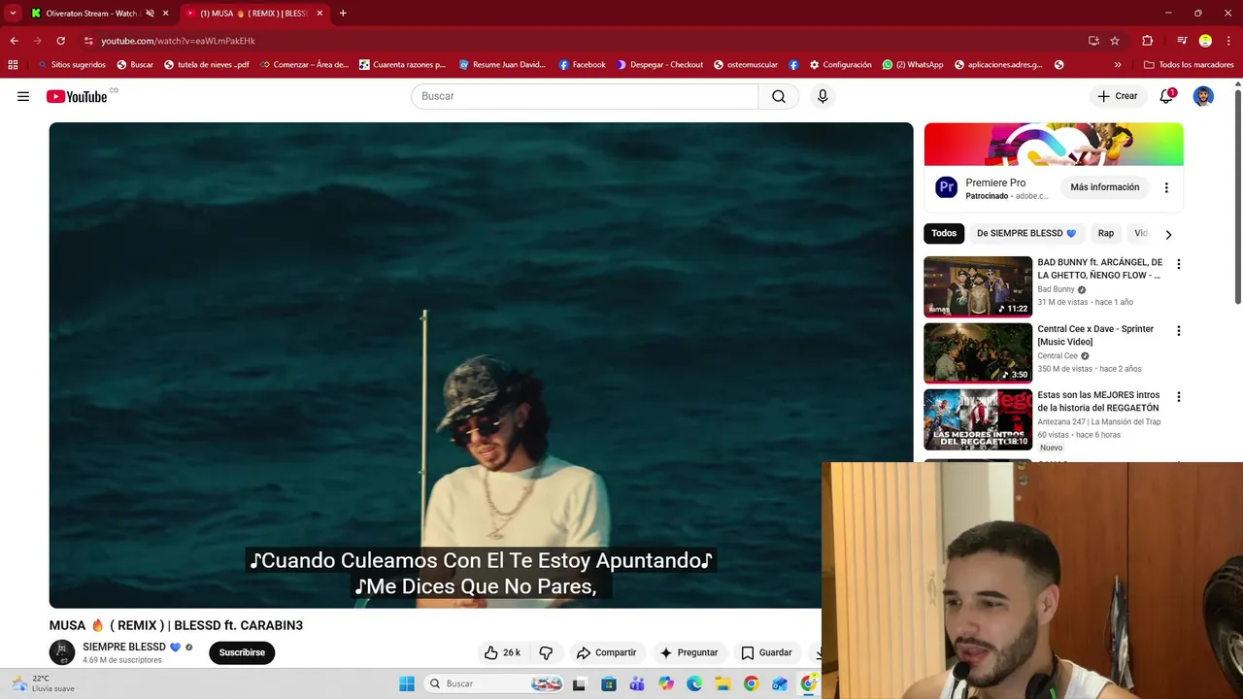
Task: Open Task View from taskbar
Action: 580,683
